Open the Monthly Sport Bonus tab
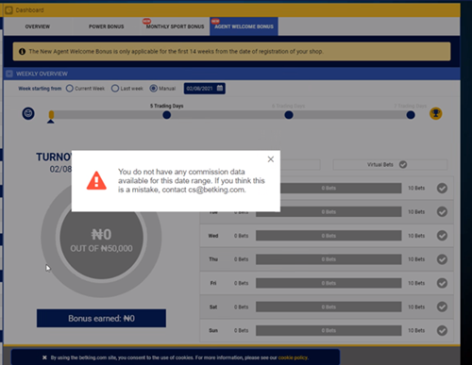Image resolution: width=472 pixels, height=365 pixels. tap(175, 26)
